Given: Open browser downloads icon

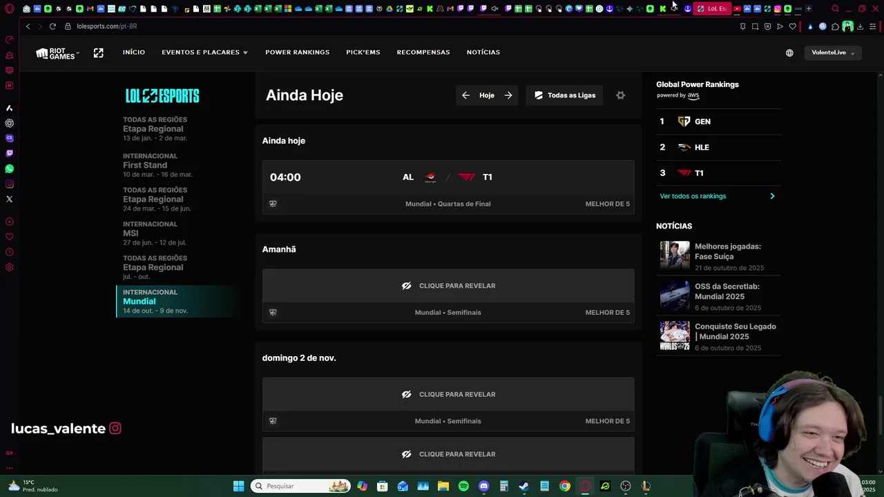Looking at the screenshot, I should 860,26.
